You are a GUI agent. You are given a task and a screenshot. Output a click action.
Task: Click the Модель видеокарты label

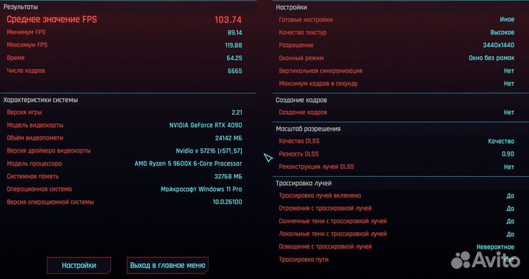(x=35, y=126)
